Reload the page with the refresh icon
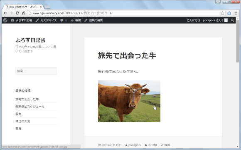 tap(17, 13)
